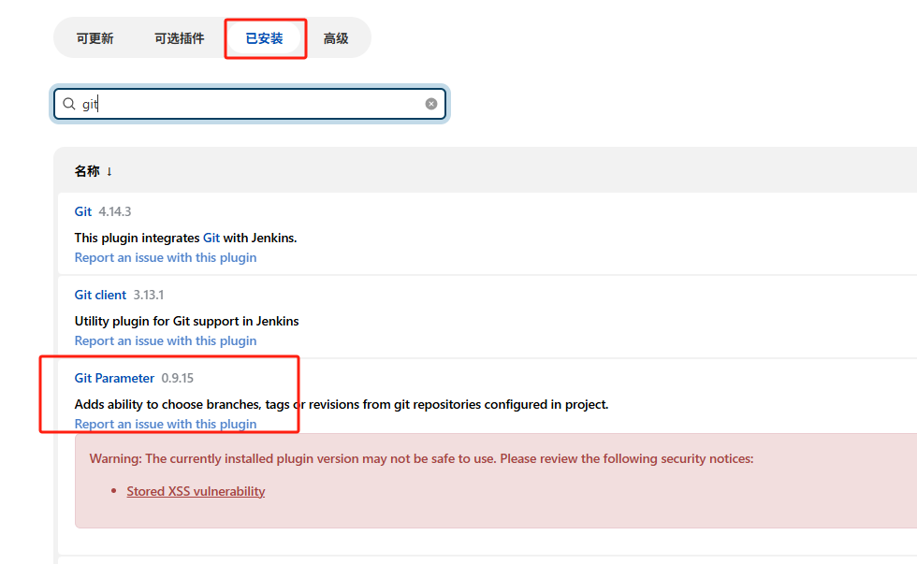The height and width of the screenshot is (564, 917).
Task: Clear the plugin search field
Action: [431, 104]
